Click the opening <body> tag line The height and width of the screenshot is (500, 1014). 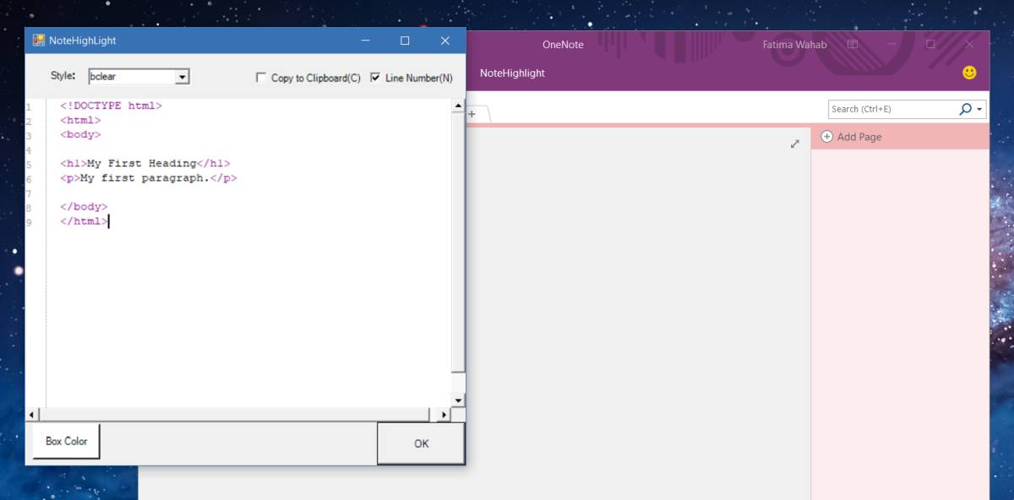click(x=80, y=135)
